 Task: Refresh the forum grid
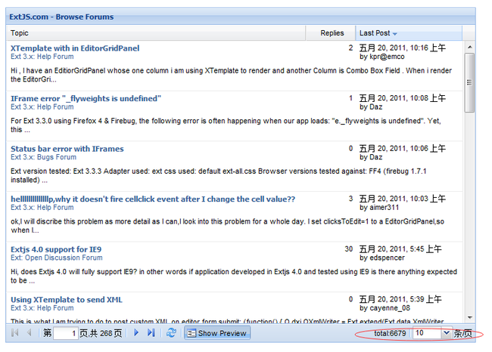(x=171, y=332)
